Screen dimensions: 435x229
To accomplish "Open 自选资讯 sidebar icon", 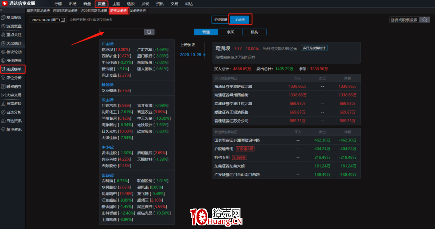I will 3,121.
